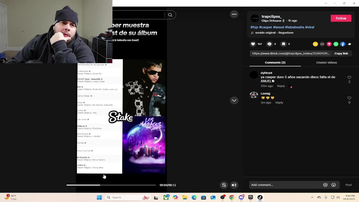Send to friends via red paper-plane icon
The image size is (359, 202).
click(x=329, y=44)
